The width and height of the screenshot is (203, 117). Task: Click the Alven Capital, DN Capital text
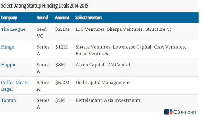103,65
